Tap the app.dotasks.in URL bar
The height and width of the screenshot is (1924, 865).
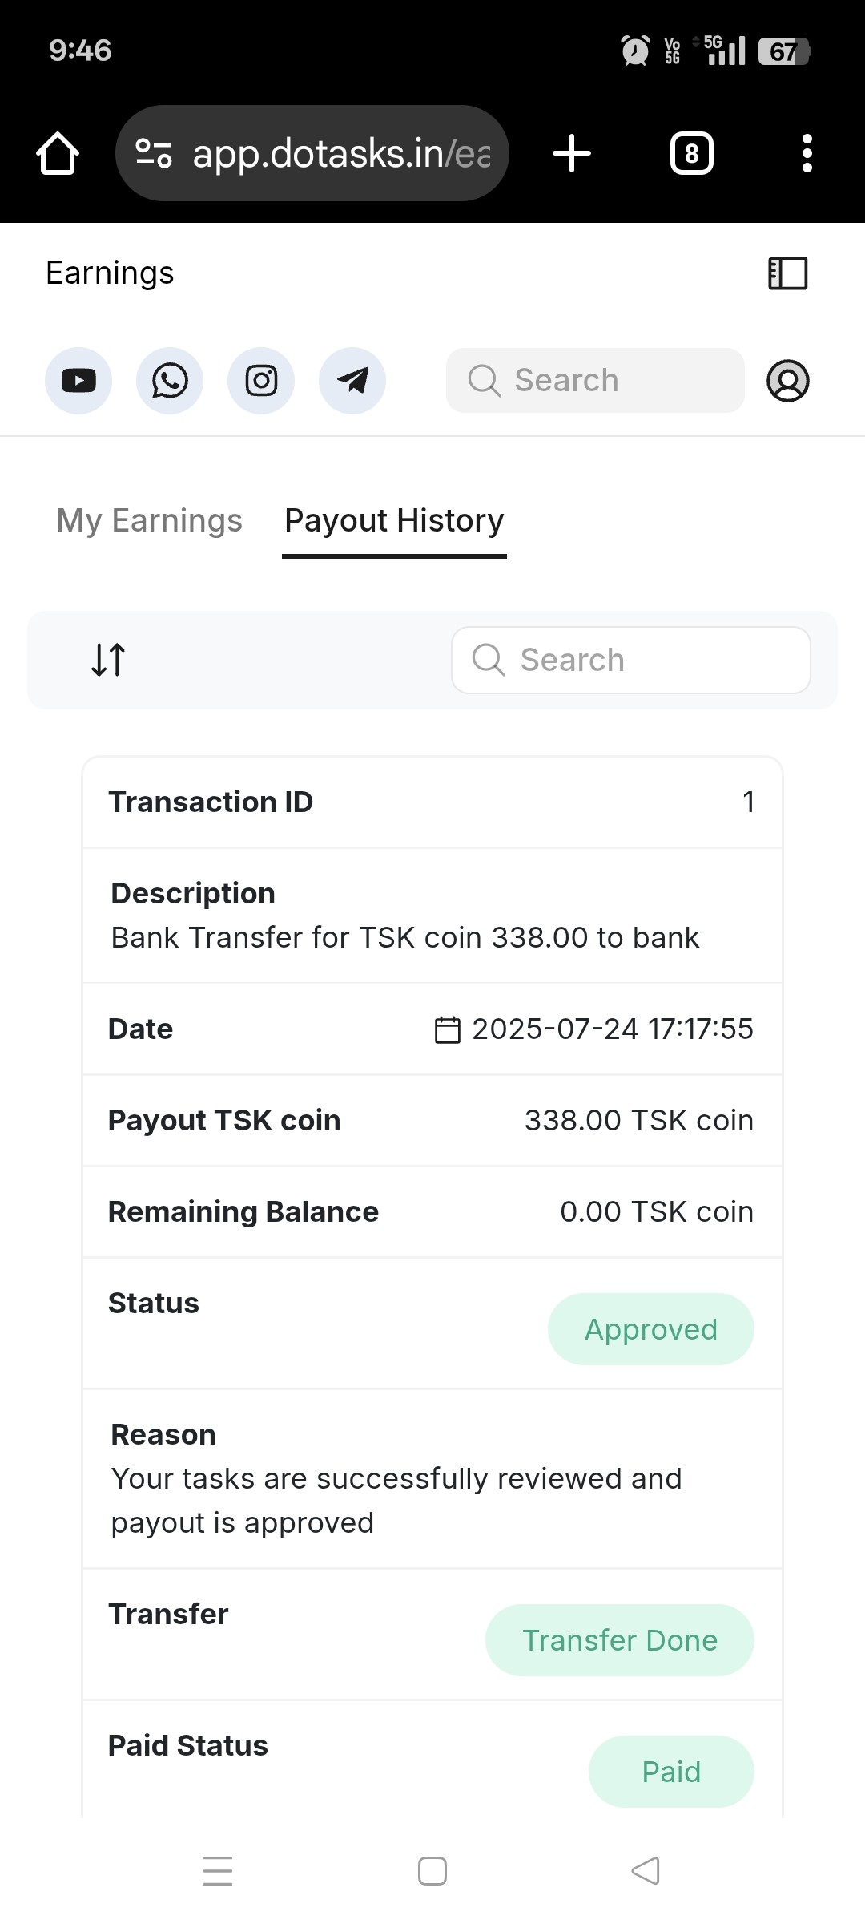pyautogui.click(x=340, y=153)
